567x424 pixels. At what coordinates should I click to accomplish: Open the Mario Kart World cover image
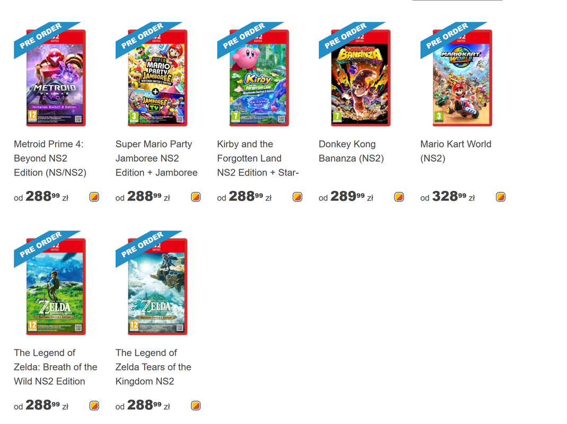pyautogui.click(x=462, y=78)
